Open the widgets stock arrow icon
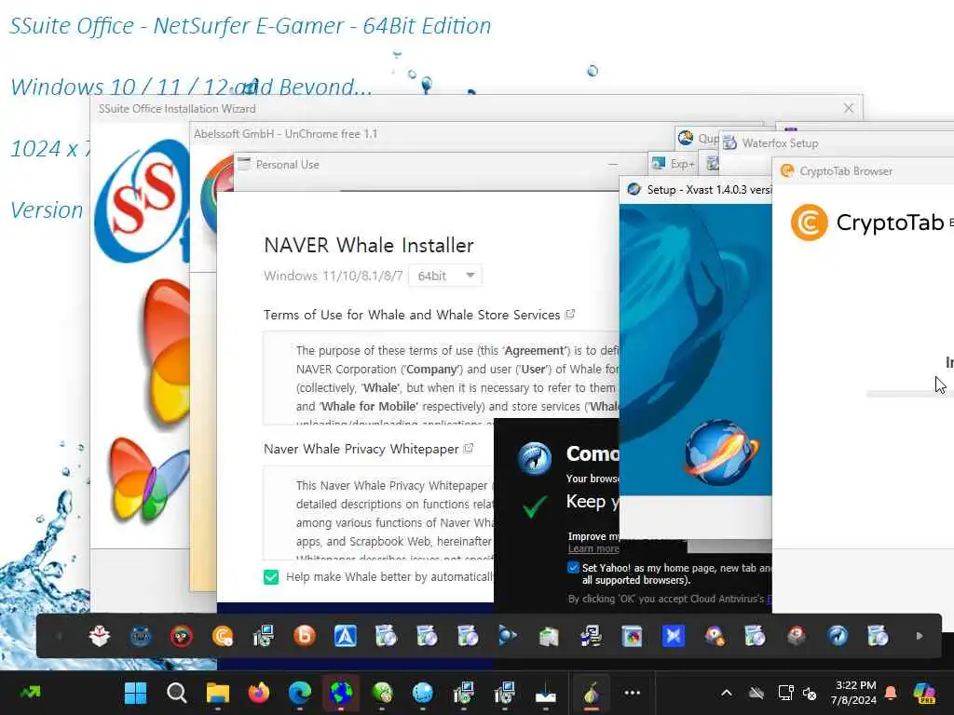 (x=30, y=692)
